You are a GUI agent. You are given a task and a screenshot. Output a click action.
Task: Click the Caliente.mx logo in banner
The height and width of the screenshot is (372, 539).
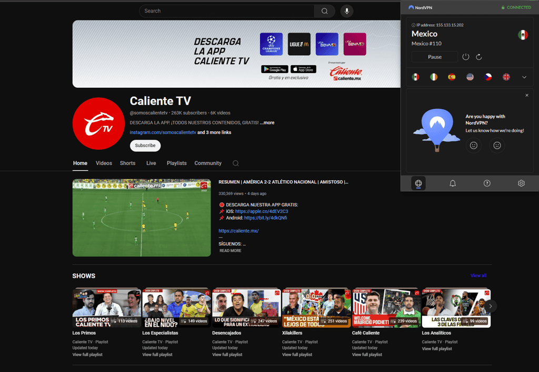click(346, 74)
